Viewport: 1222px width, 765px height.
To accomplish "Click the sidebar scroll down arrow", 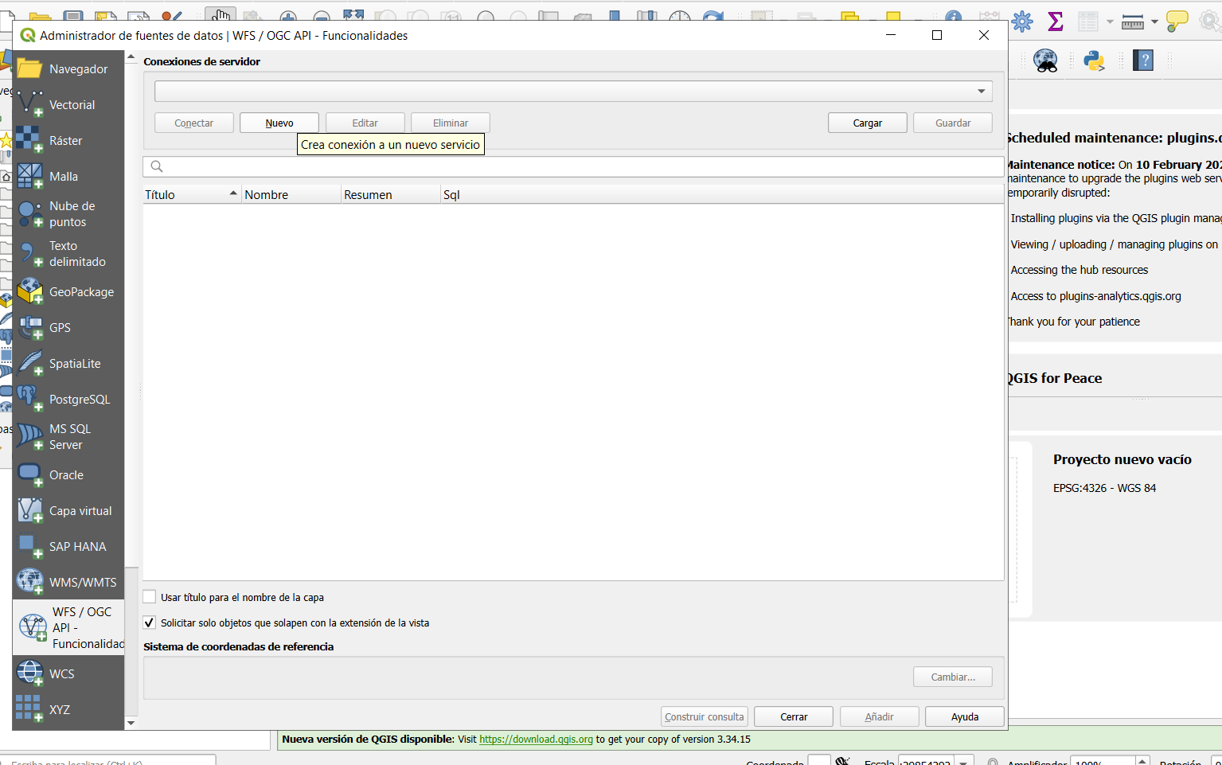I will (131, 723).
